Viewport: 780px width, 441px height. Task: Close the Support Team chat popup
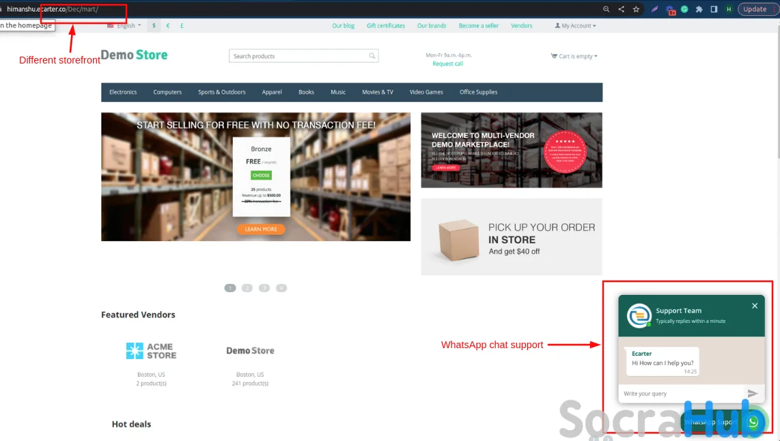point(755,306)
